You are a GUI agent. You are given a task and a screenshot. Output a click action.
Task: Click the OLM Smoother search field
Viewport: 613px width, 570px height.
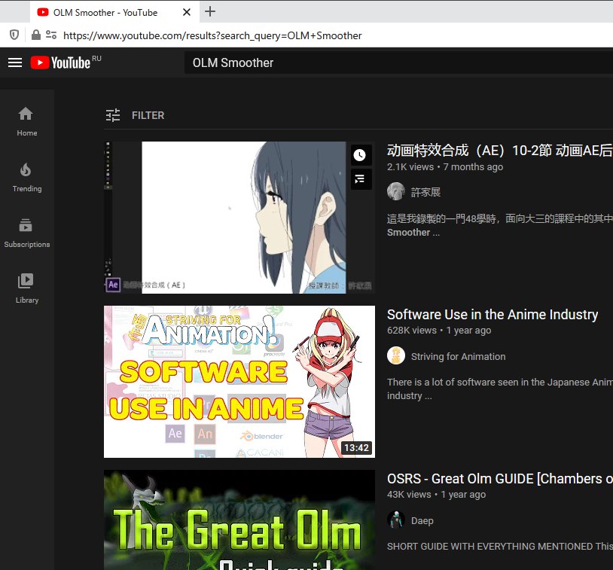coord(398,62)
